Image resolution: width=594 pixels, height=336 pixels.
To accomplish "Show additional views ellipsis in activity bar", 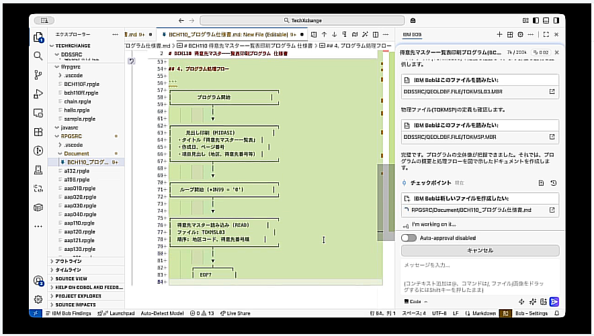I will coord(38,227).
